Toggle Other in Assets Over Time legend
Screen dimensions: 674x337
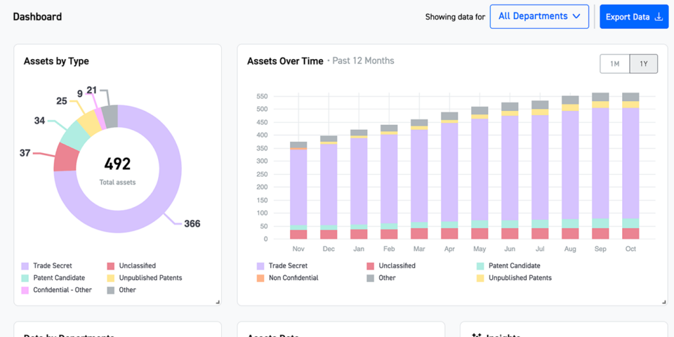coord(381,278)
